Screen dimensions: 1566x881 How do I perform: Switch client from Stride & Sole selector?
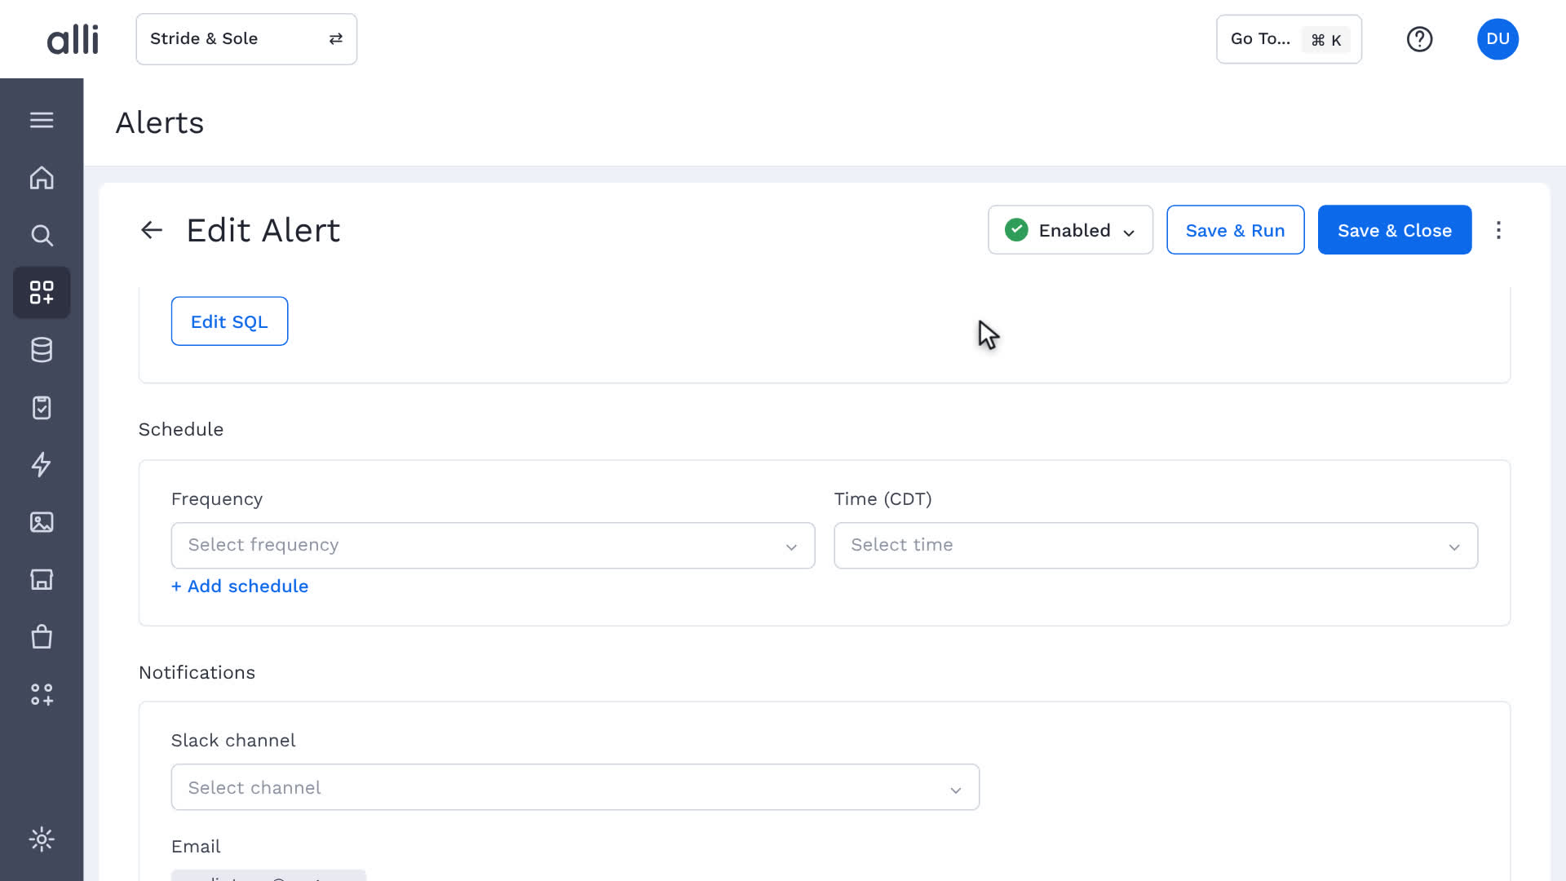click(246, 39)
